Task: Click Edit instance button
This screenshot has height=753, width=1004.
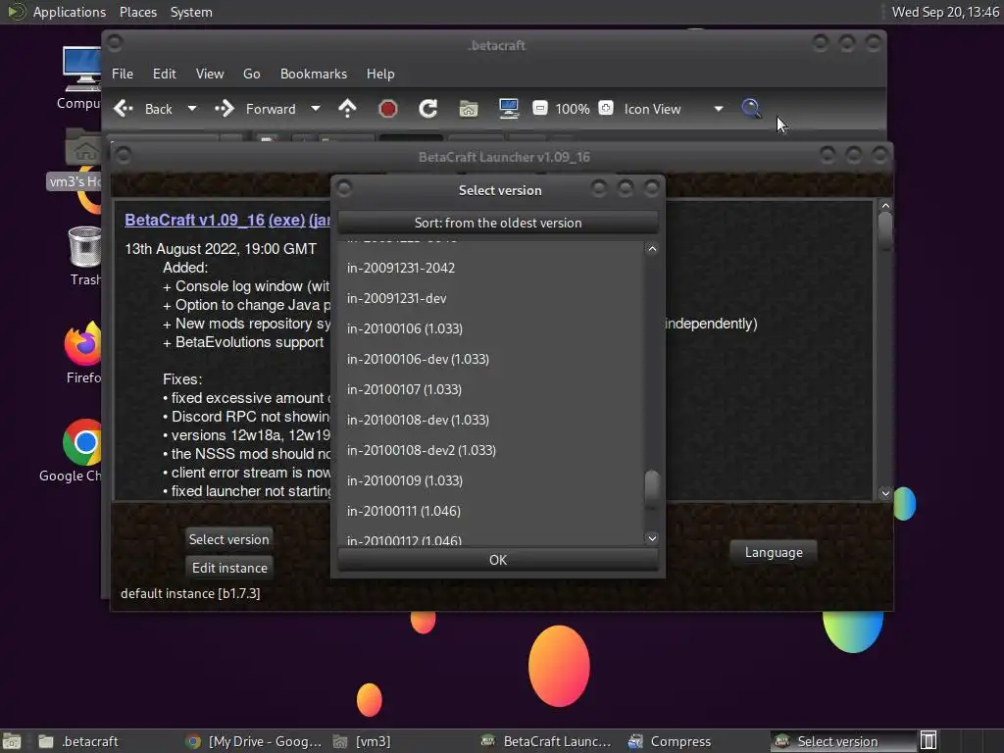Action: (229, 568)
